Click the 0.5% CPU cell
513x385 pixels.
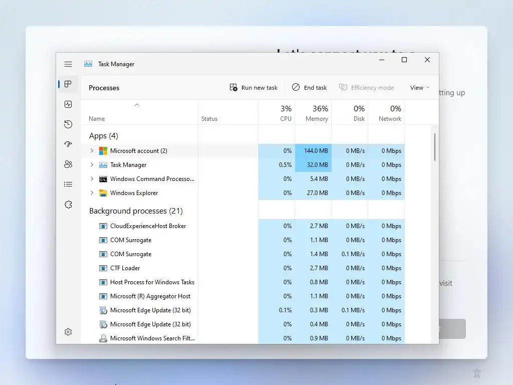pyautogui.click(x=277, y=164)
